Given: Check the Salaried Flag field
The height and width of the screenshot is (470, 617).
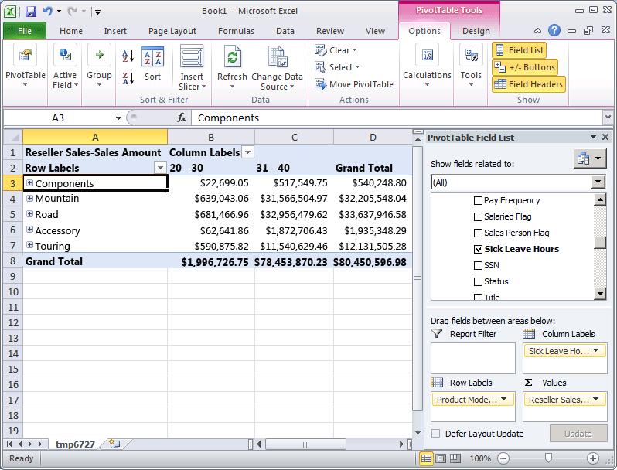Looking at the screenshot, I should click(478, 216).
